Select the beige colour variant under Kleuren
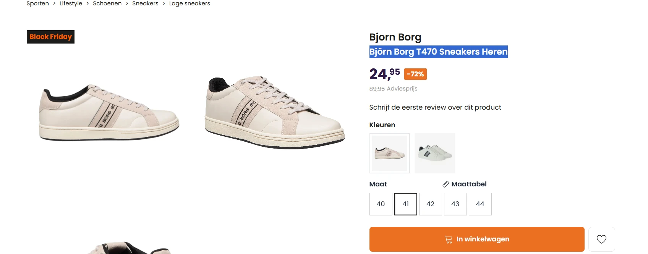Screen dimensions: 648x254 point(389,153)
